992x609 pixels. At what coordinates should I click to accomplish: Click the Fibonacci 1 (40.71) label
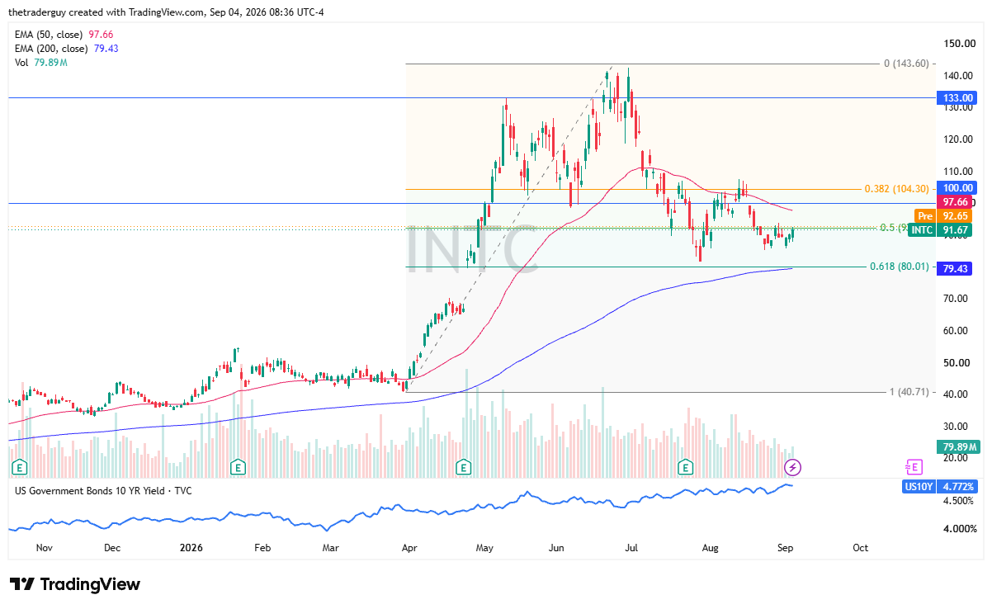click(x=909, y=392)
